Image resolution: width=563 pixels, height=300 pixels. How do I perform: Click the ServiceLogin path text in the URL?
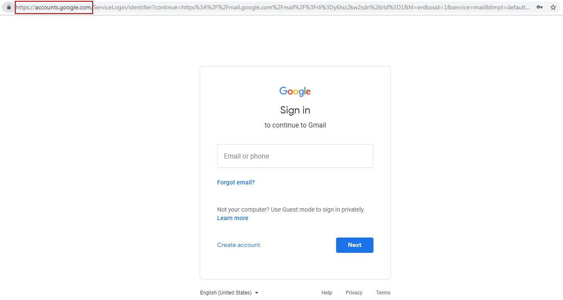point(110,7)
